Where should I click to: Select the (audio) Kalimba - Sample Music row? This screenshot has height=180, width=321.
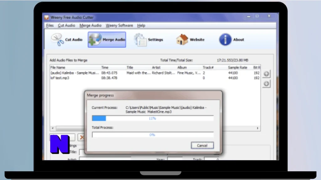tap(155, 73)
